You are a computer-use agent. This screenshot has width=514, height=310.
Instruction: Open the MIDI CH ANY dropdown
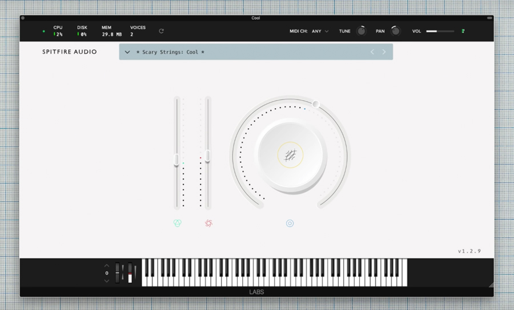click(320, 31)
